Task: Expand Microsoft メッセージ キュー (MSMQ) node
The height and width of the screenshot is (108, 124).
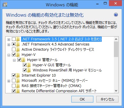Action: click(x=9, y=81)
